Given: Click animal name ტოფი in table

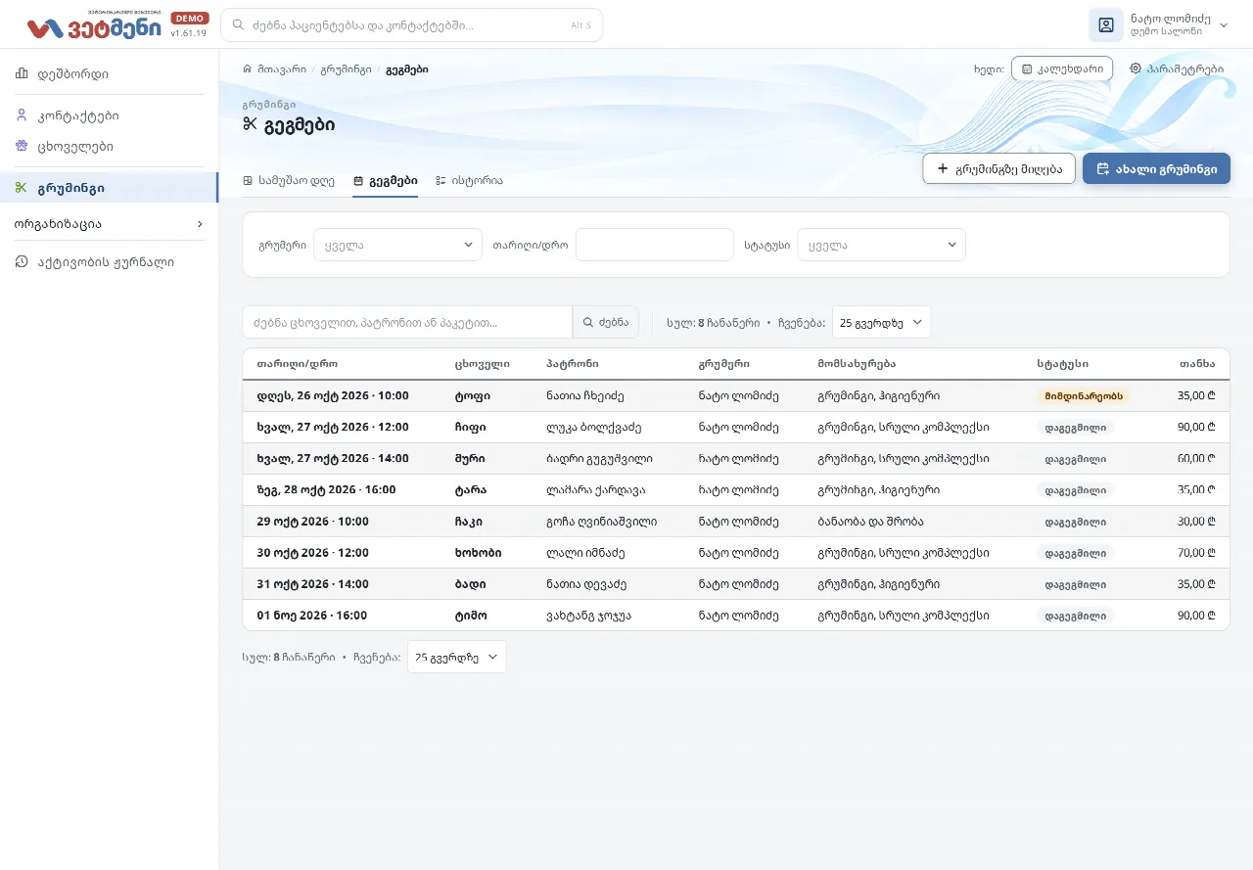Looking at the screenshot, I should point(472,396).
